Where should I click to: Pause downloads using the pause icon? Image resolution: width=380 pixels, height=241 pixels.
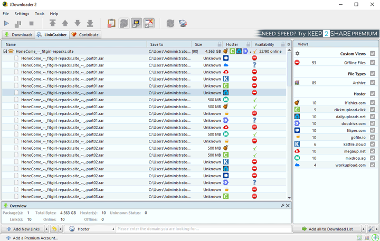pyautogui.click(x=18, y=24)
